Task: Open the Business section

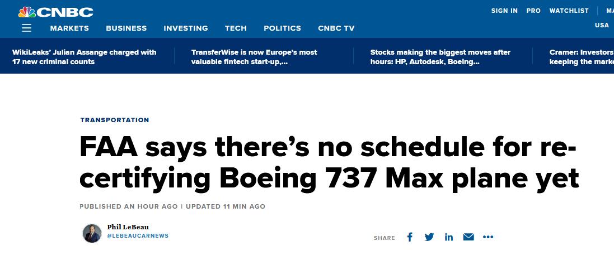Action: 126,28
